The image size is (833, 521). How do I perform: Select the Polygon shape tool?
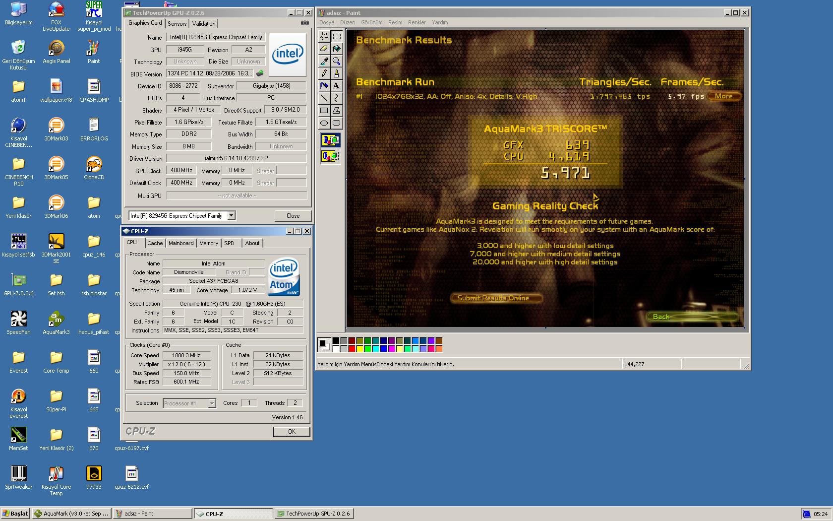[337, 111]
